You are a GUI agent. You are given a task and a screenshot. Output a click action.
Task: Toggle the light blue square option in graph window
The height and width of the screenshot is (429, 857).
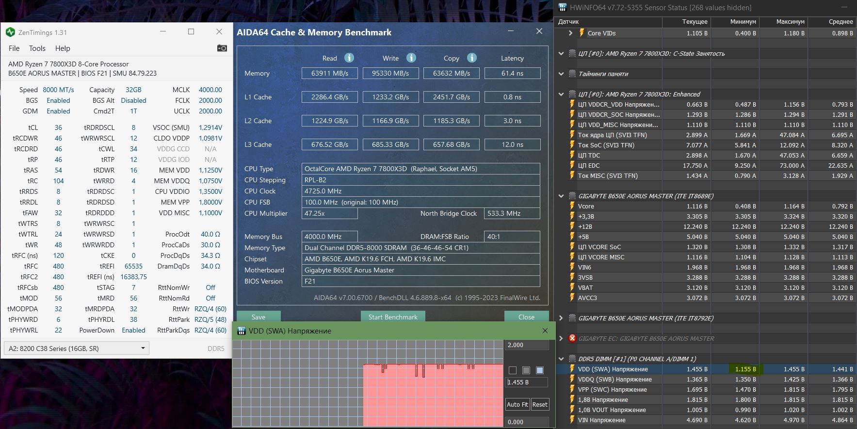(x=540, y=370)
